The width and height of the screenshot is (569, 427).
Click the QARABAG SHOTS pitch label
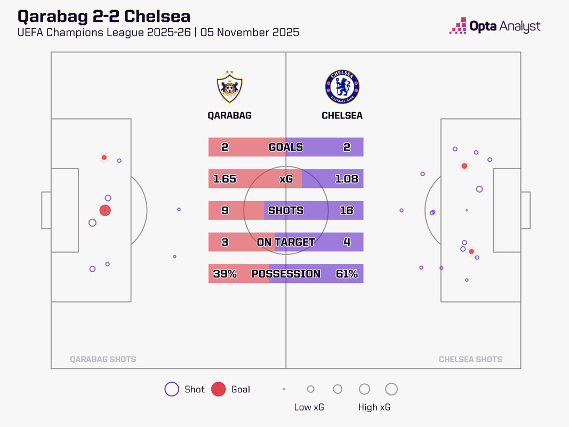click(x=103, y=359)
